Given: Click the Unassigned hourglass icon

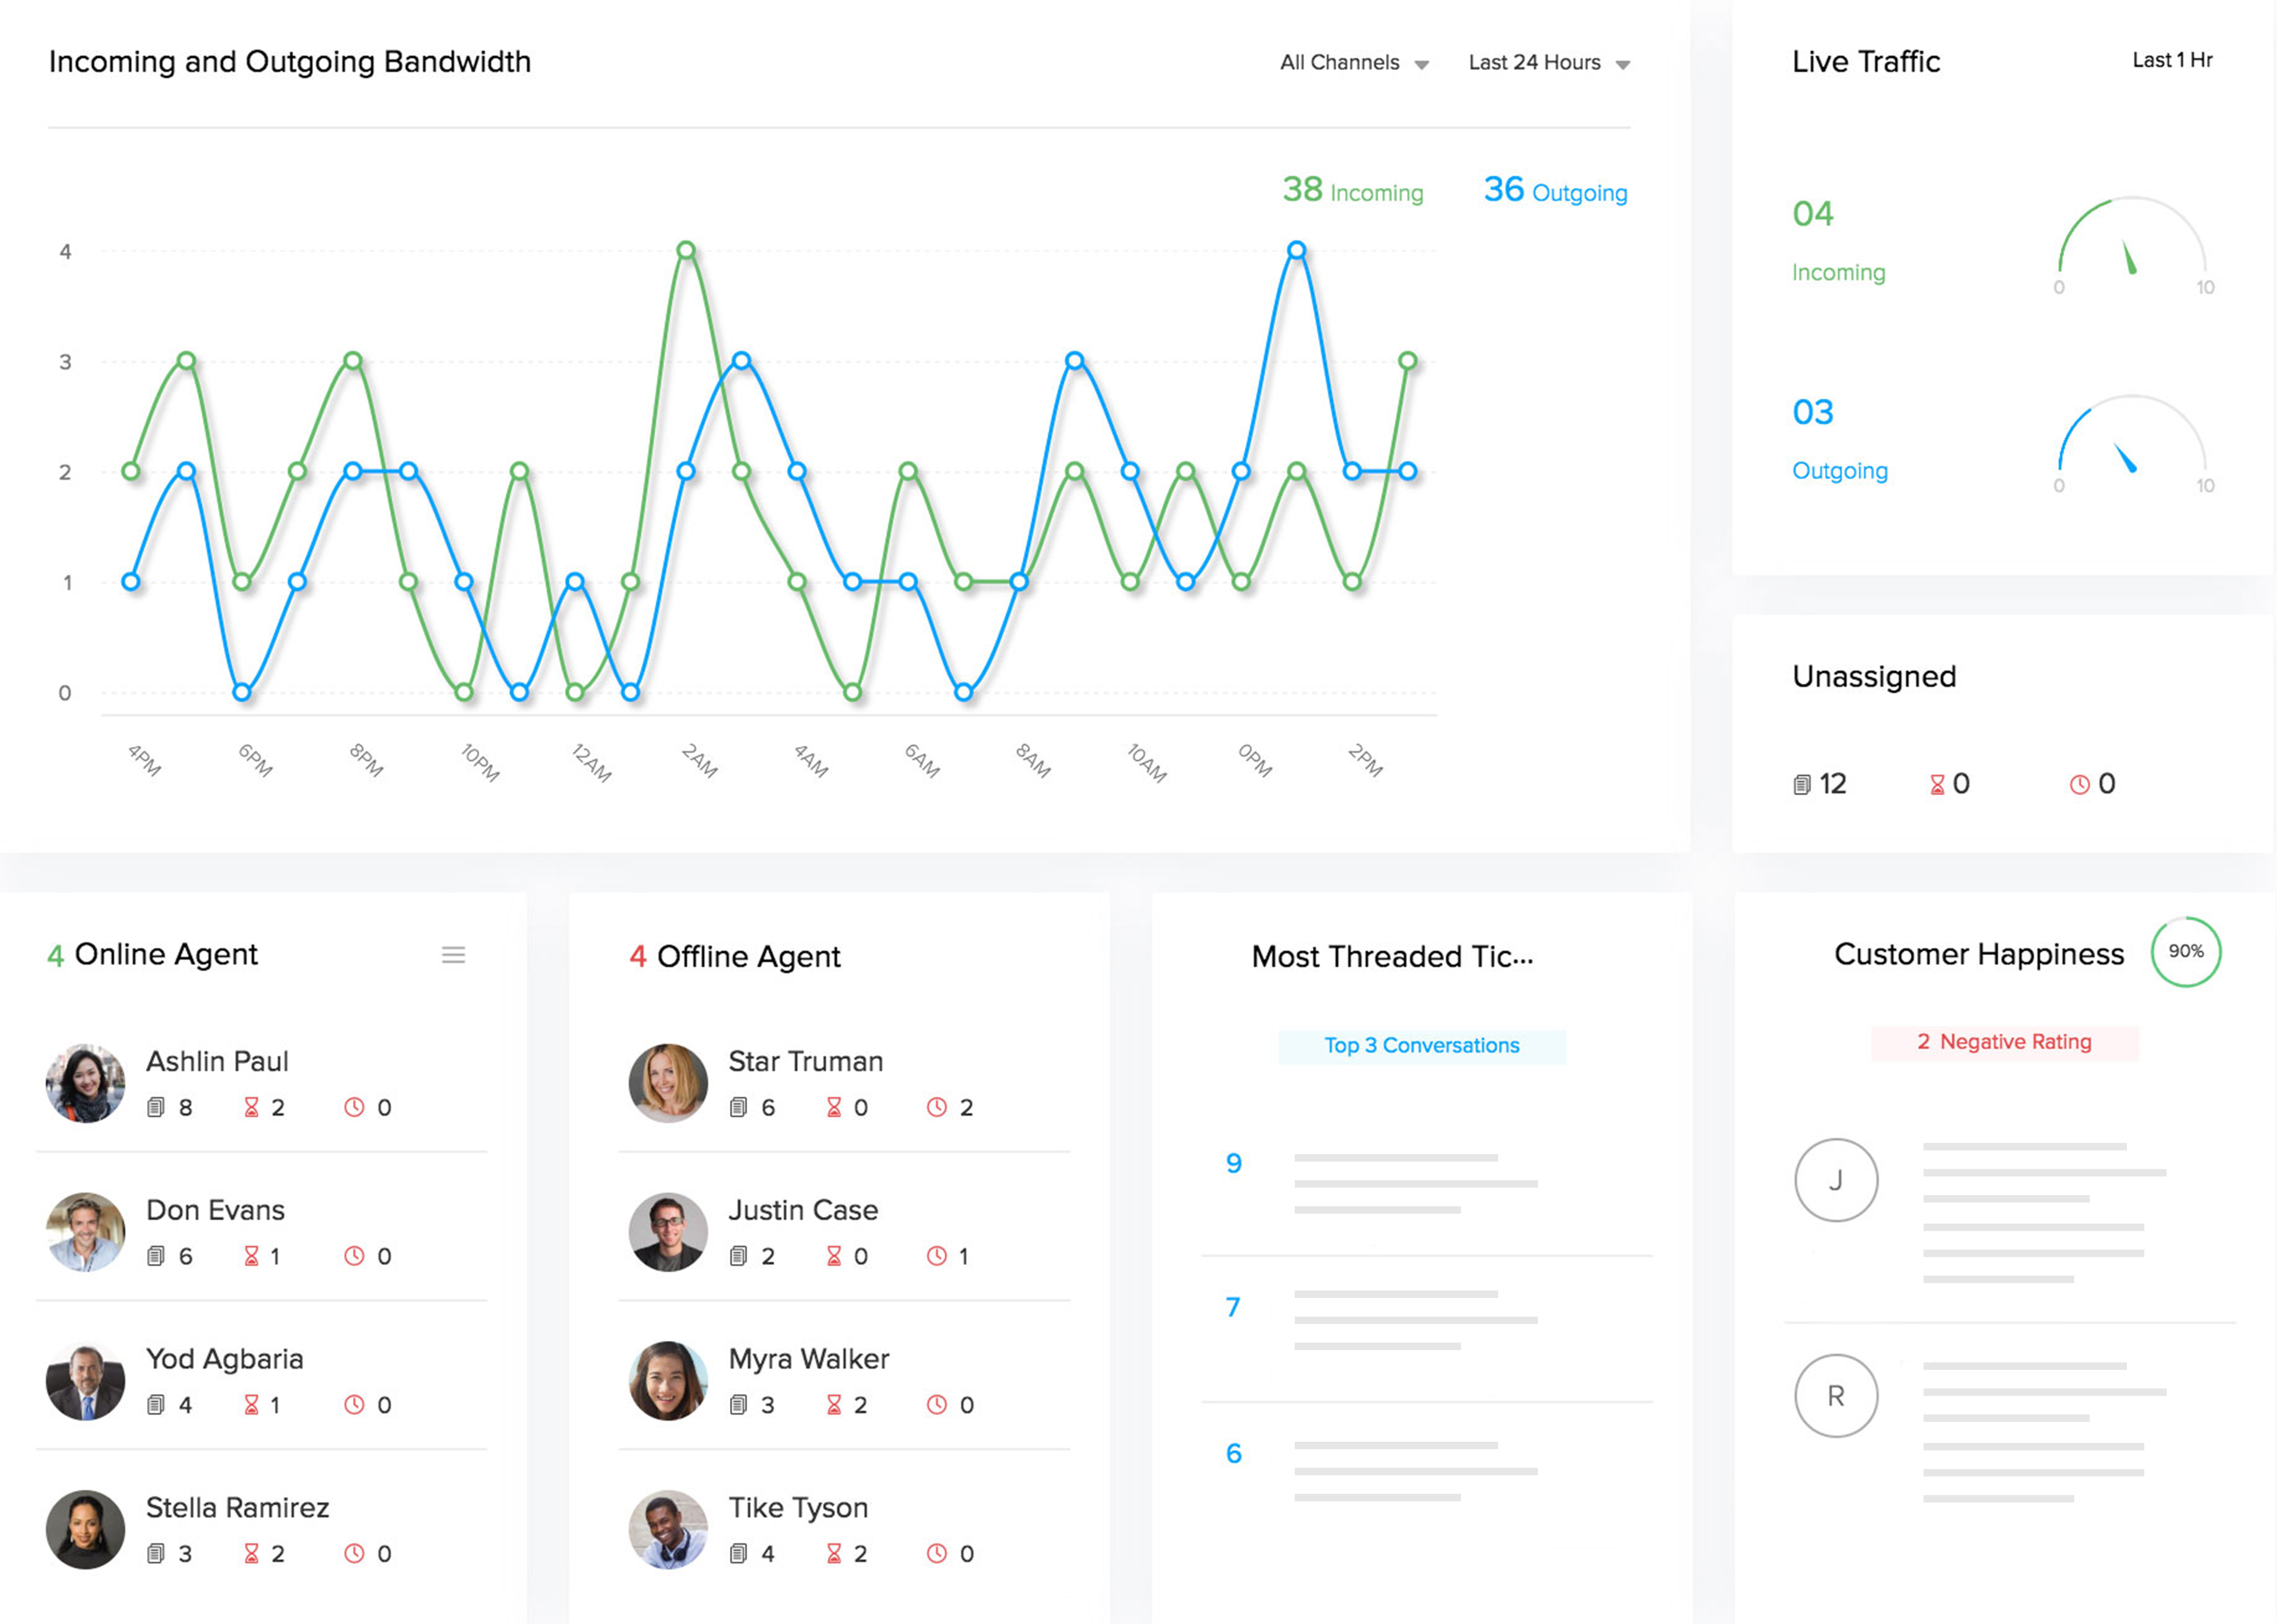Looking at the screenshot, I should point(1937,785).
